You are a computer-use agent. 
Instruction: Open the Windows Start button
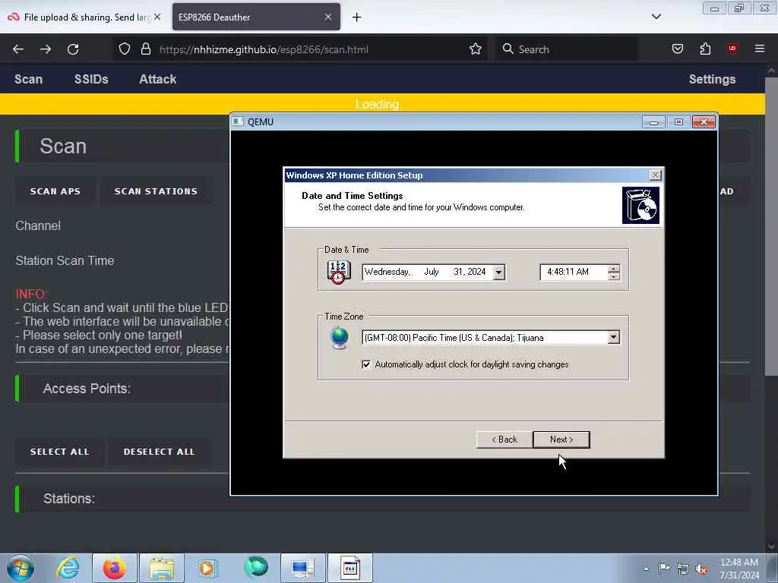click(21, 568)
